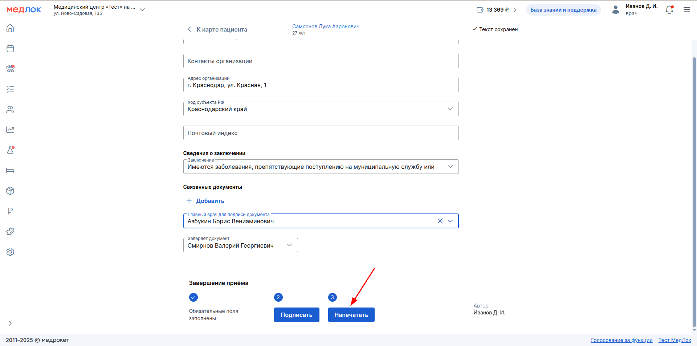Open the hospital bed icon
This screenshot has height=346, width=697.
pyautogui.click(x=10, y=171)
